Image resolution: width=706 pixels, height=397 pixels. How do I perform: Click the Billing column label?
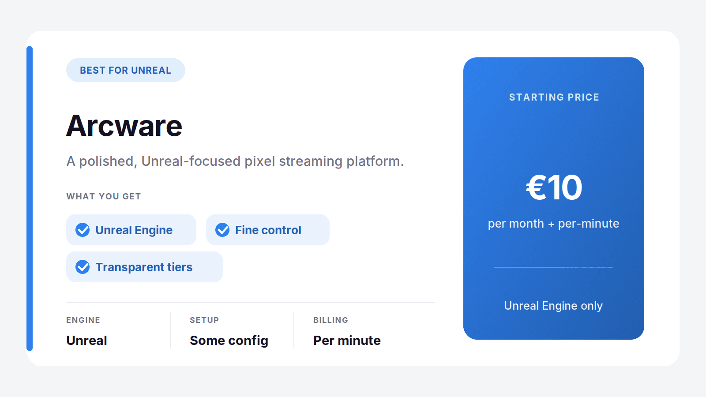pyautogui.click(x=331, y=320)
